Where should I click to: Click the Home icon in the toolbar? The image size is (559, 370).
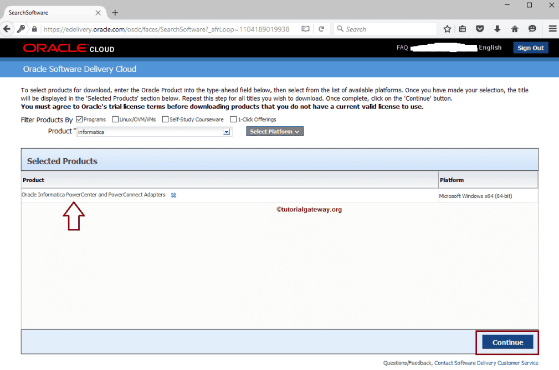516,28
